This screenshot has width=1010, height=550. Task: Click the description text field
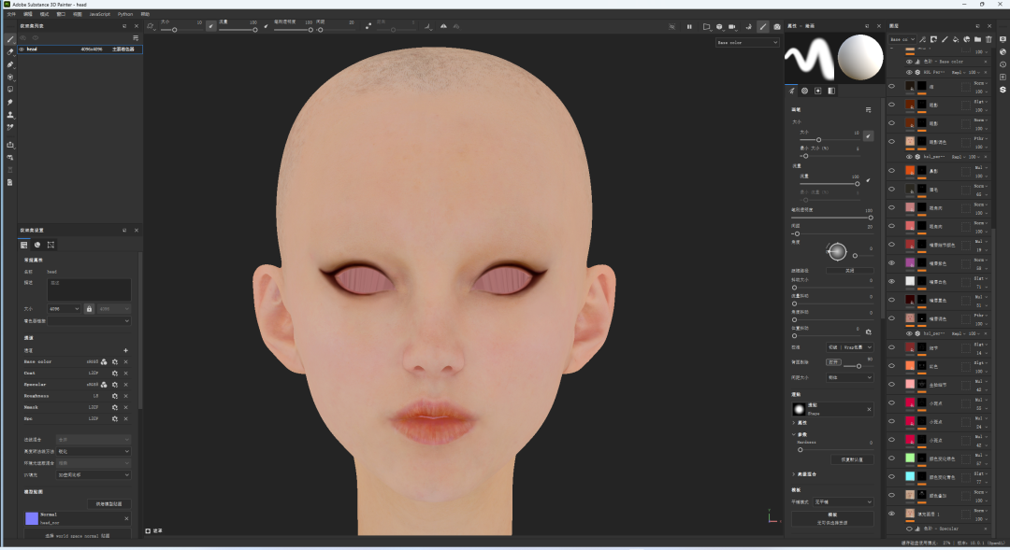click(x=89, y=290)
